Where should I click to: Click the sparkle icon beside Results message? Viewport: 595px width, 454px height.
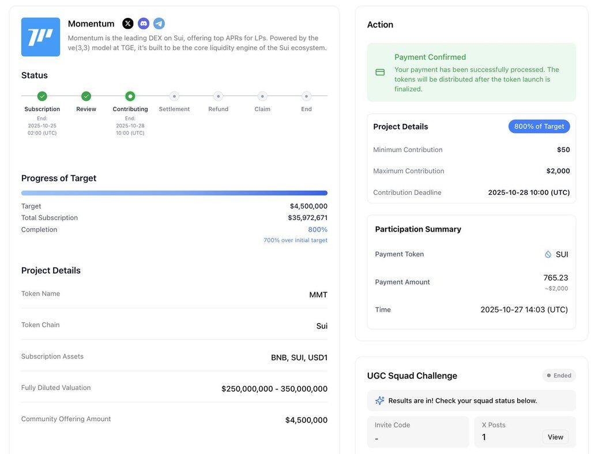(x=379, y=400)
